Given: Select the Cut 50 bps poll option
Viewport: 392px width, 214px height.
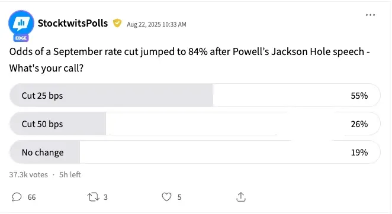Looking at the screenshot, I should pos(195,124).
